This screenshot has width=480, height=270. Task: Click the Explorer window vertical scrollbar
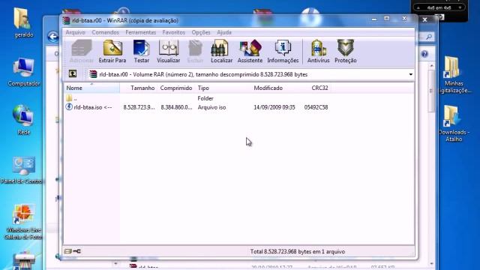pyautogui.click(x=432, y=163)
